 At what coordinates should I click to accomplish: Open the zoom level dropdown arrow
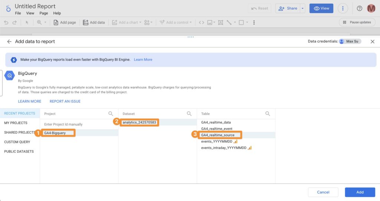45,22
